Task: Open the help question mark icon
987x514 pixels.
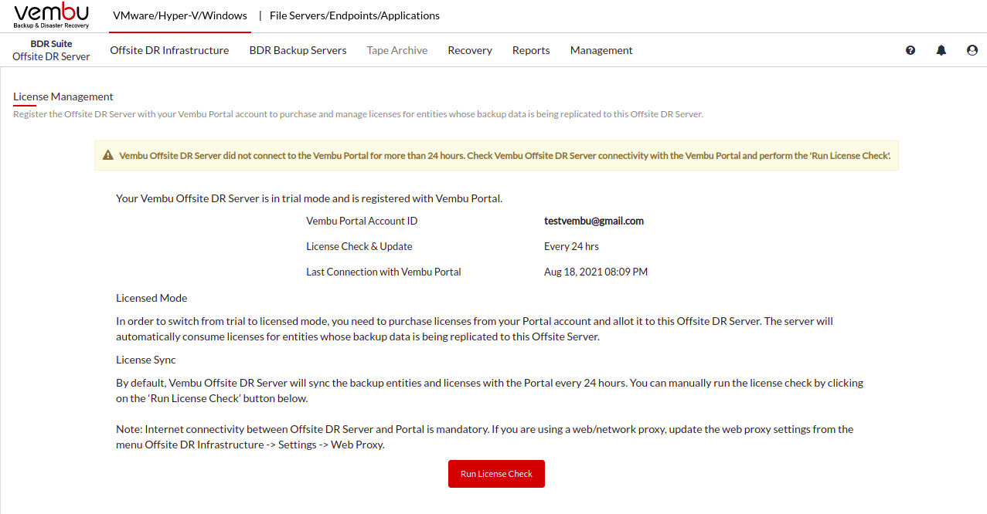Action: [x=910, y=50]
